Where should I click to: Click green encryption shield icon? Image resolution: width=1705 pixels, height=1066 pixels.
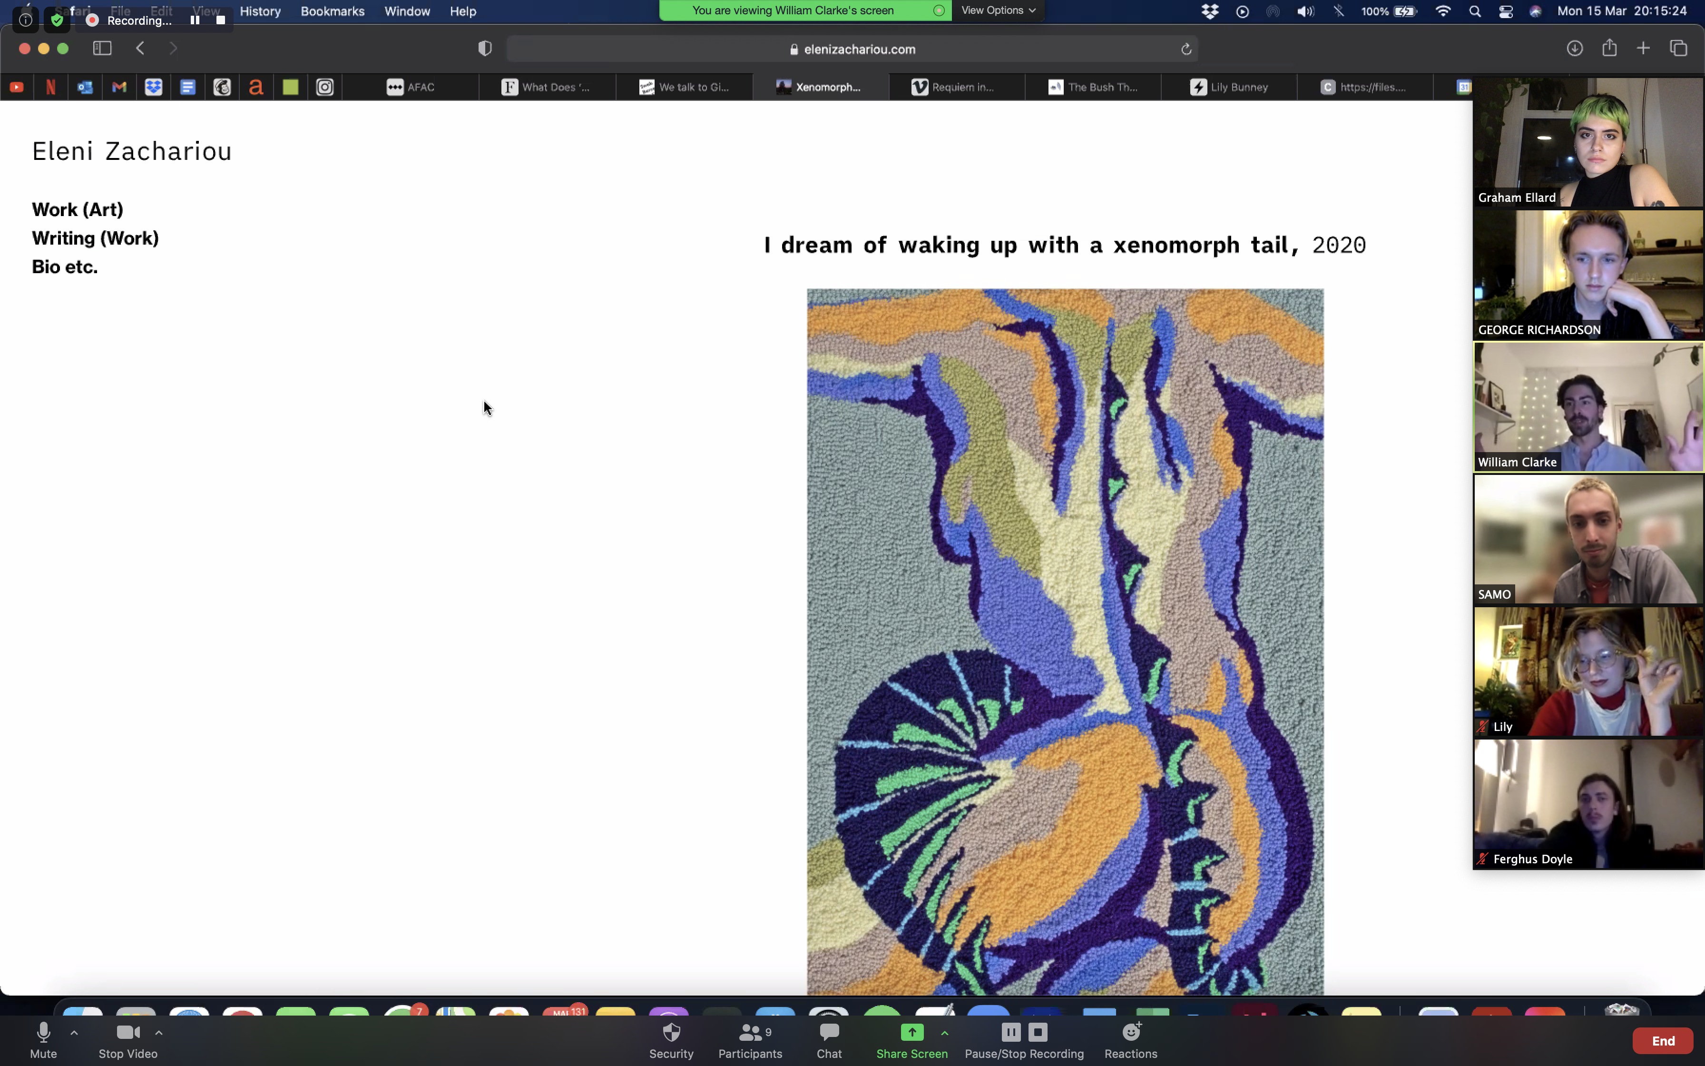click(57, 20)
